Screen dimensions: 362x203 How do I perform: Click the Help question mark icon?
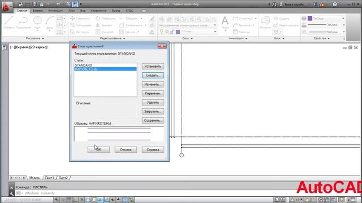pyautogui.click(x=335, y=4)
